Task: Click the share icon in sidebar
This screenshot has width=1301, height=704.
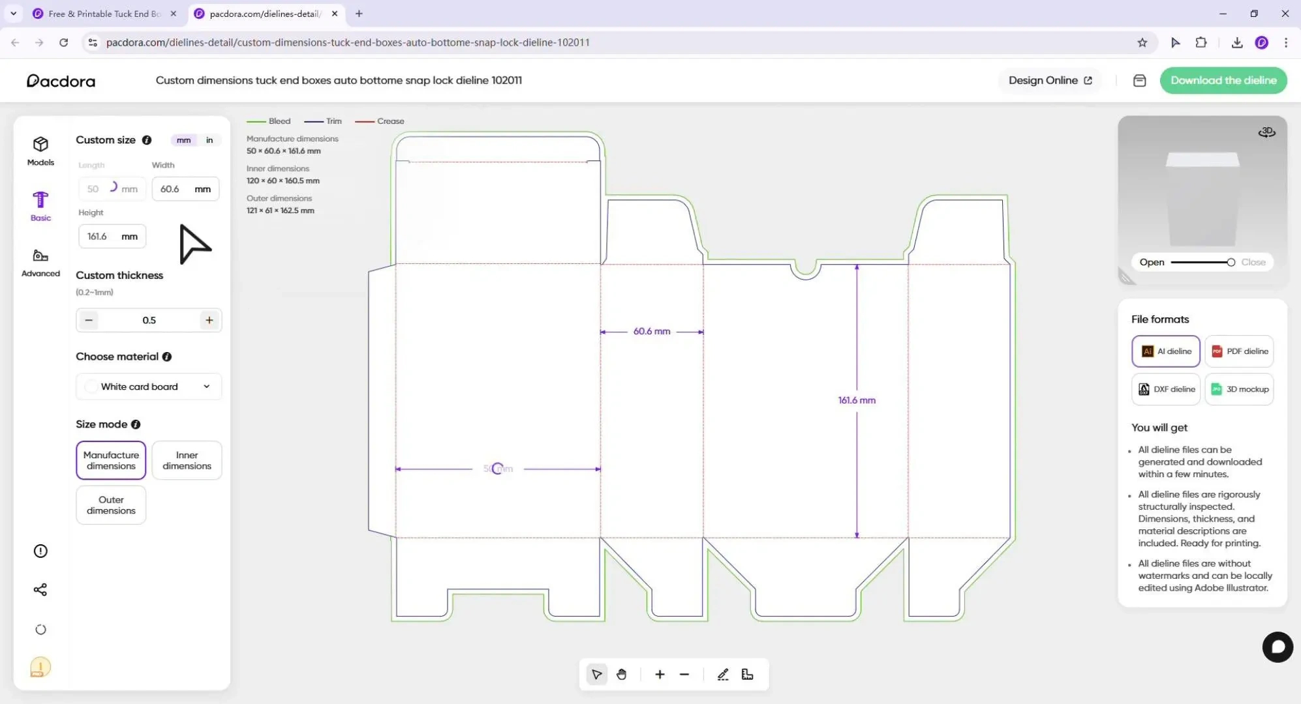Action: point(40,590)
